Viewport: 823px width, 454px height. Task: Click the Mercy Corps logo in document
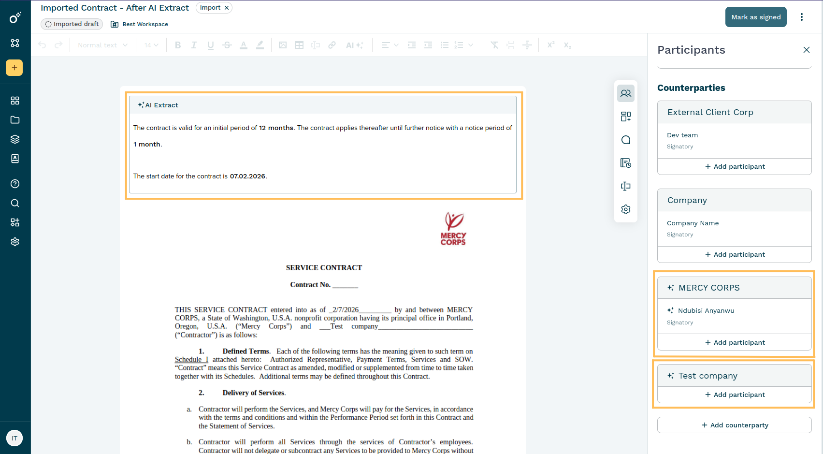coord(453,229)
